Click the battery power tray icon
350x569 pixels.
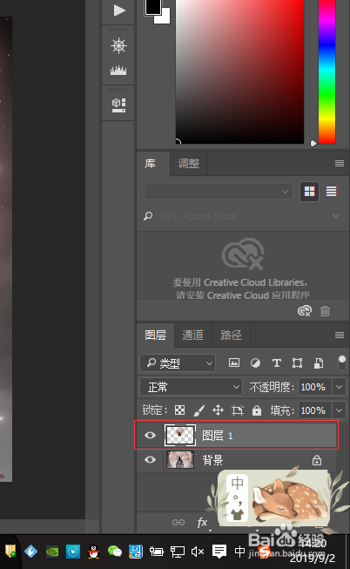157,552
